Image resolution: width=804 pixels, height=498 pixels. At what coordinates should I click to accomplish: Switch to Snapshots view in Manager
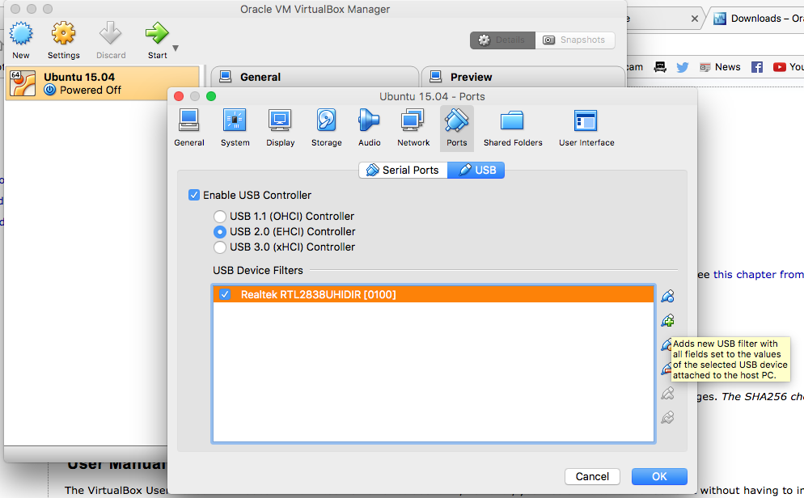click(575, 40)
